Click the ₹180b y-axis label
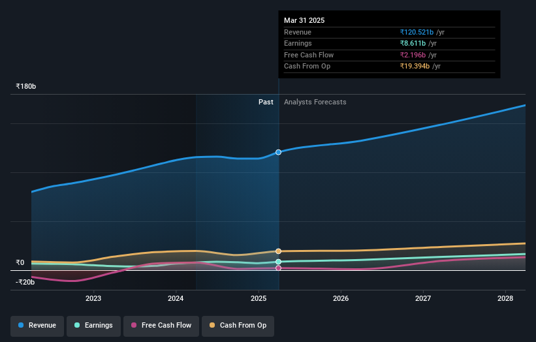536x342 pixels. (x=25, y=86)
